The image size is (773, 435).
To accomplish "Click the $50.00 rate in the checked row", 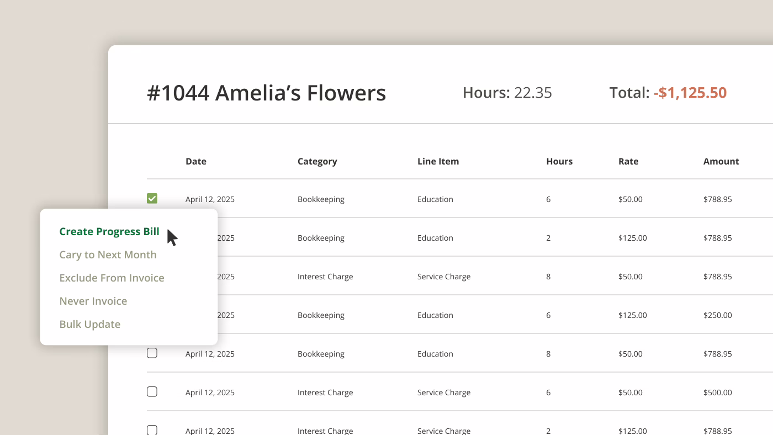I will (631, 199).
